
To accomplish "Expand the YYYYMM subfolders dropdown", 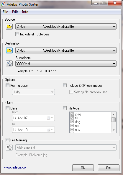I will (114, 64).
